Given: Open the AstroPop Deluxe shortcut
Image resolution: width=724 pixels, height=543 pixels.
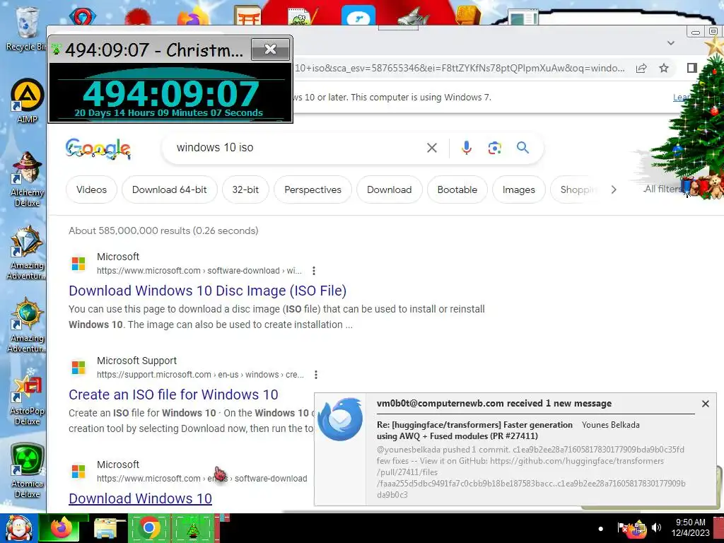Looking at the screenshot, I should pos(27,398).
